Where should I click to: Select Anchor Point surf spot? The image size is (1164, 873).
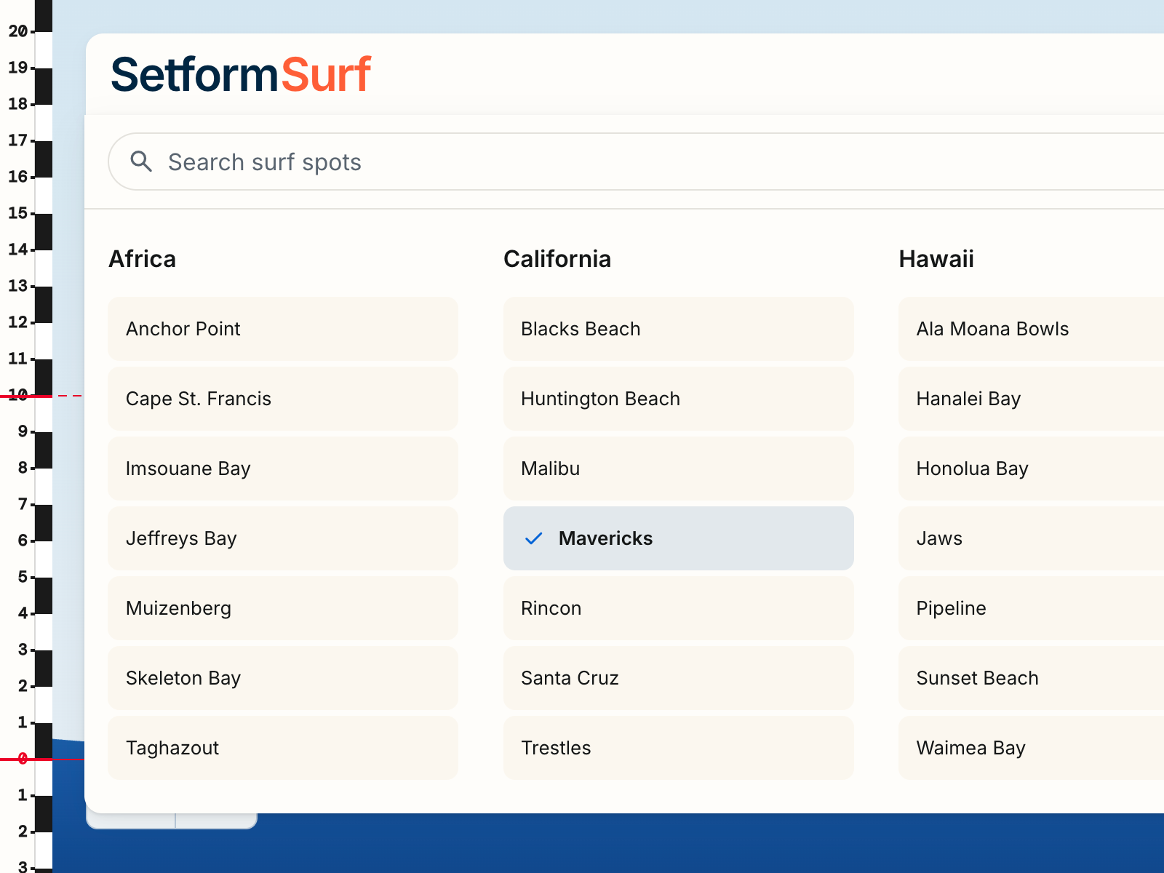(283, 329)
